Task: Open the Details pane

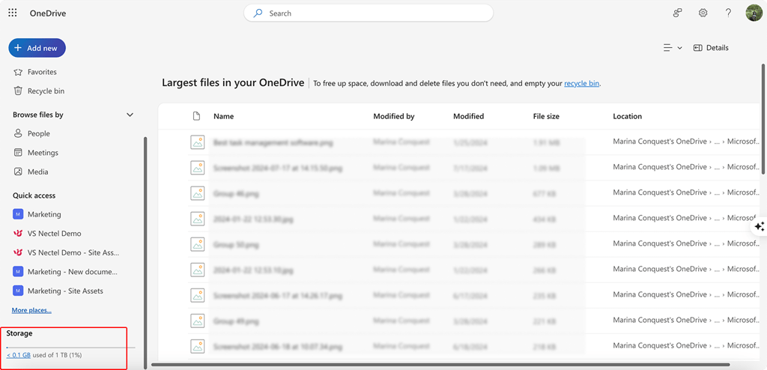Action: pyautogui.click(x=711, y=48)
